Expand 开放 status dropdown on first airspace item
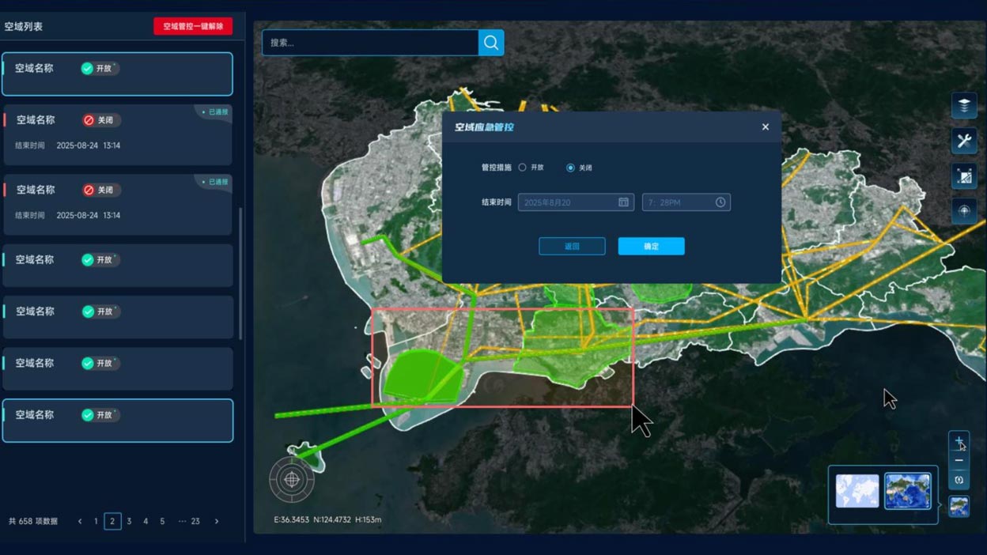This screenshot has width=987, height=555. point(100,69)
